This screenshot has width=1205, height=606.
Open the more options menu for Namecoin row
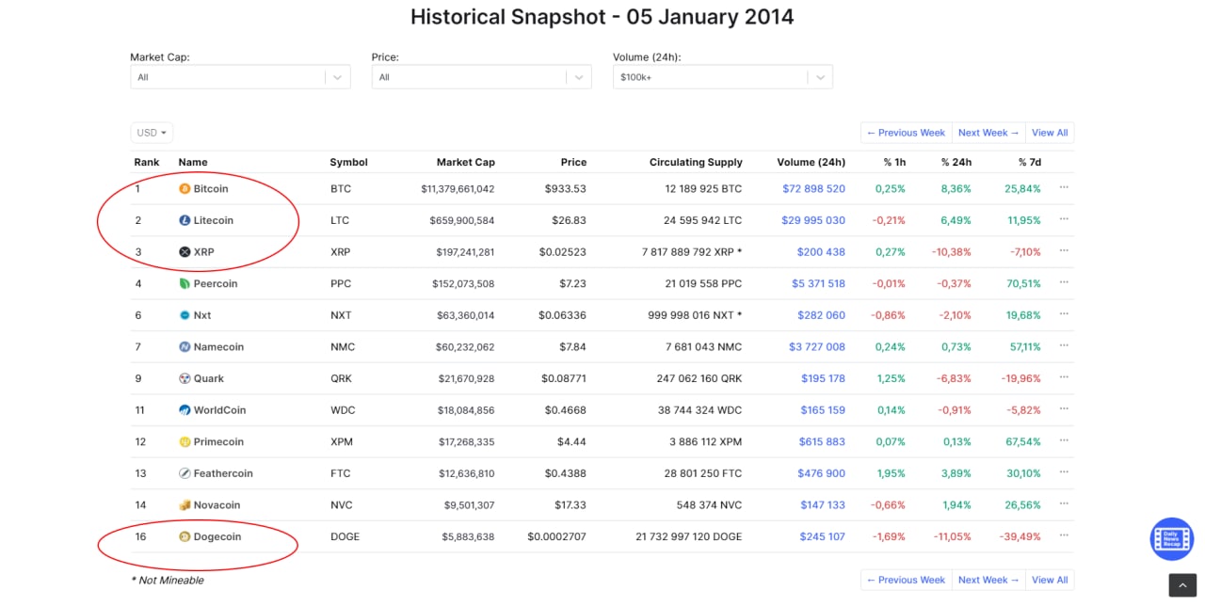point(1064,345)
